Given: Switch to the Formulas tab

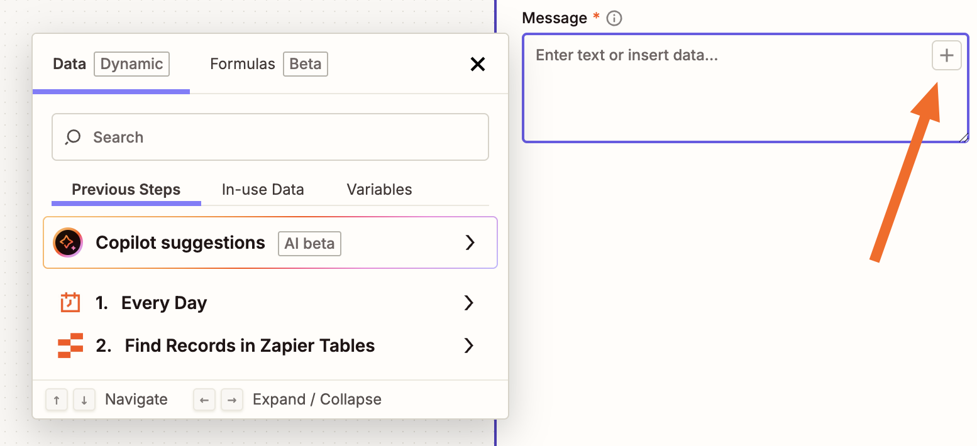Looking at the screenshot, I should point(243,63).
